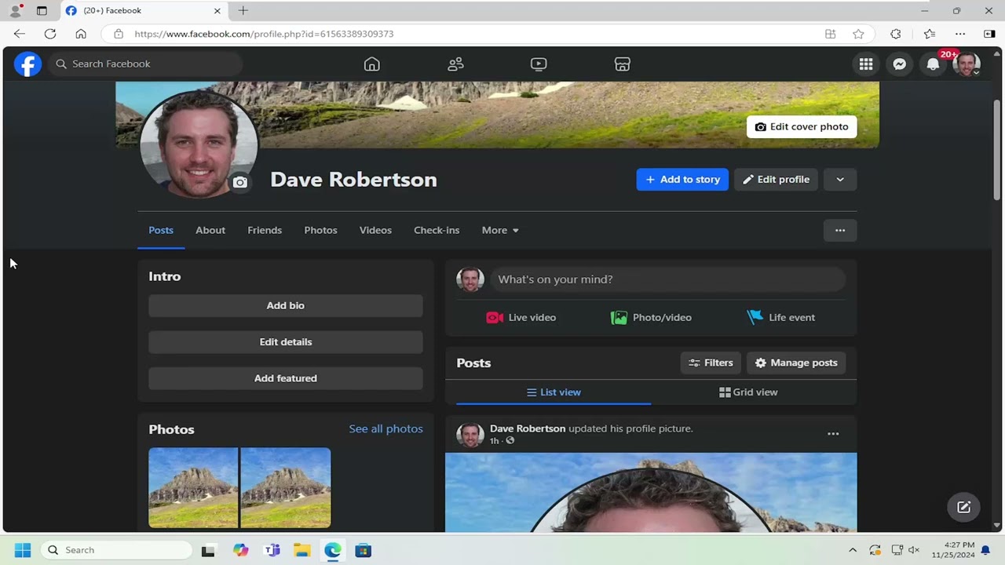Click the page vertical scrollbar
Image resolution: width=1005 pixels, height=565 pixels.
pyautogui.click(x=997, y=149)
